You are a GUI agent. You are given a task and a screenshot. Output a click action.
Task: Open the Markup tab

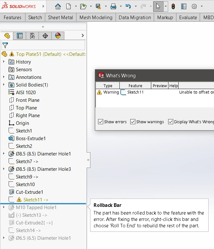(165, 17)
